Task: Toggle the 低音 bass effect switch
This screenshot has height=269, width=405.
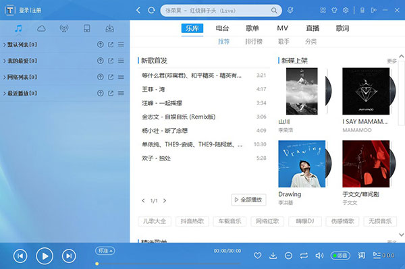Action: click(340, 256)
